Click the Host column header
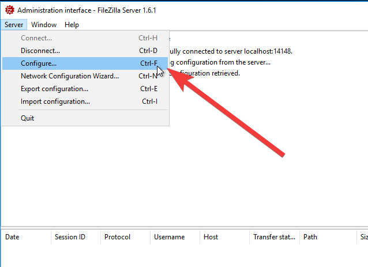Screen dimensions: 368x267 coord(211,237)
